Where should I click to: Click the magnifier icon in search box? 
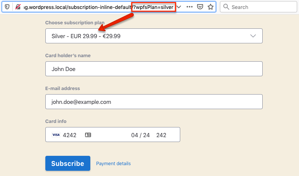(226, 7)
